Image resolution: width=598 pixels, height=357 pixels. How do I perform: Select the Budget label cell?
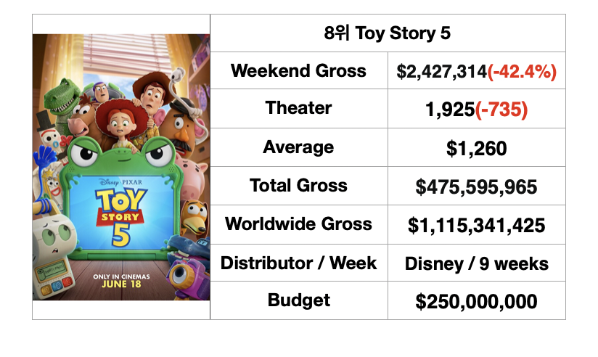coord(298,300)
